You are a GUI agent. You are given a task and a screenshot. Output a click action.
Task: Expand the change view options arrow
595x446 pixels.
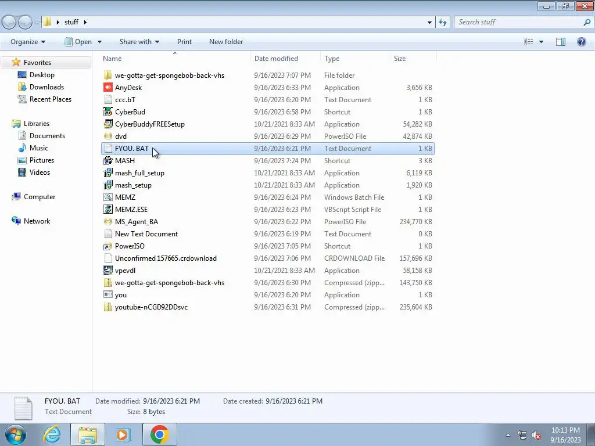tap(541, 42)
